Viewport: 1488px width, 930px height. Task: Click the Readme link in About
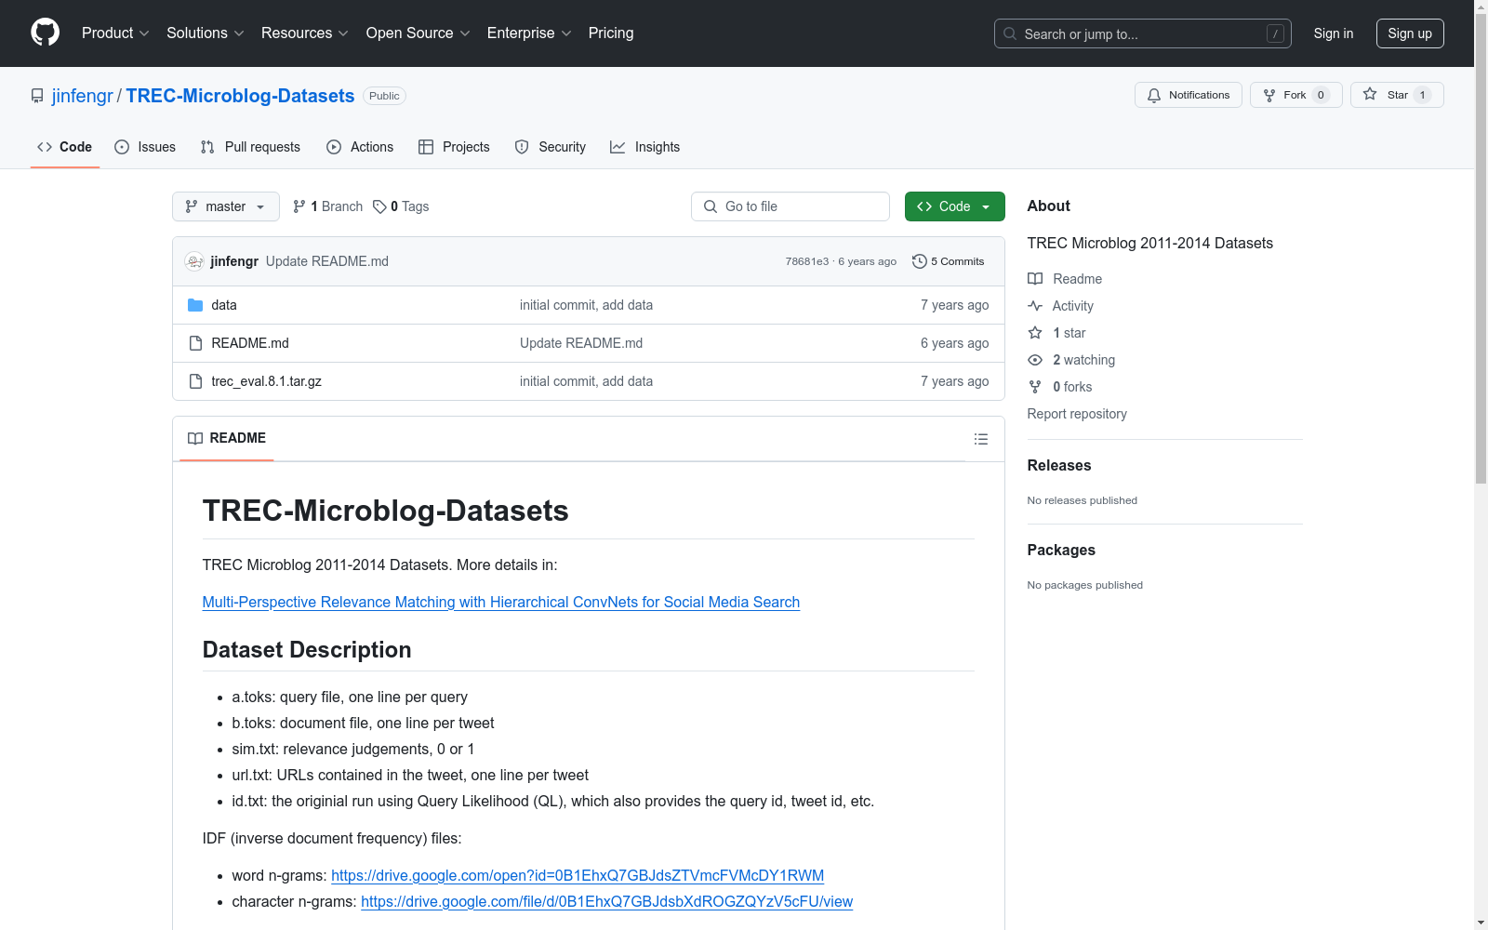[x=1065, y=279]
